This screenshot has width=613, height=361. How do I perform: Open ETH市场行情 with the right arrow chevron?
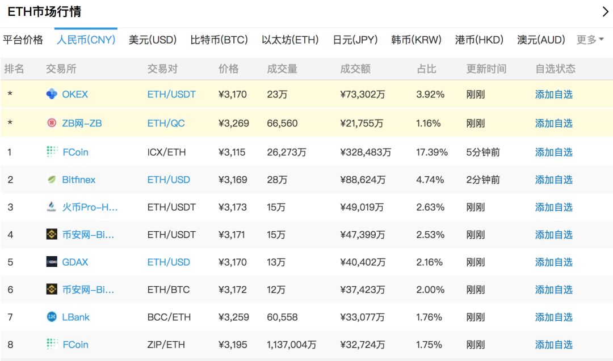(x=605, y=12)
